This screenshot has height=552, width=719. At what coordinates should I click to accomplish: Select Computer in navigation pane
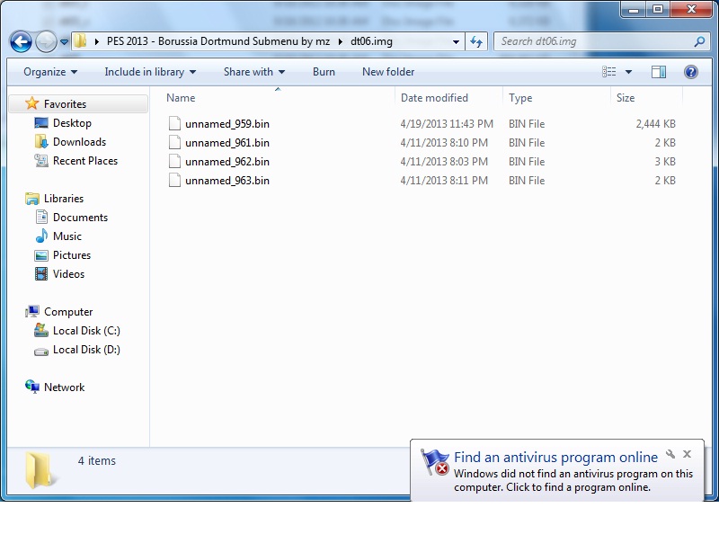[x=68, y=312]
